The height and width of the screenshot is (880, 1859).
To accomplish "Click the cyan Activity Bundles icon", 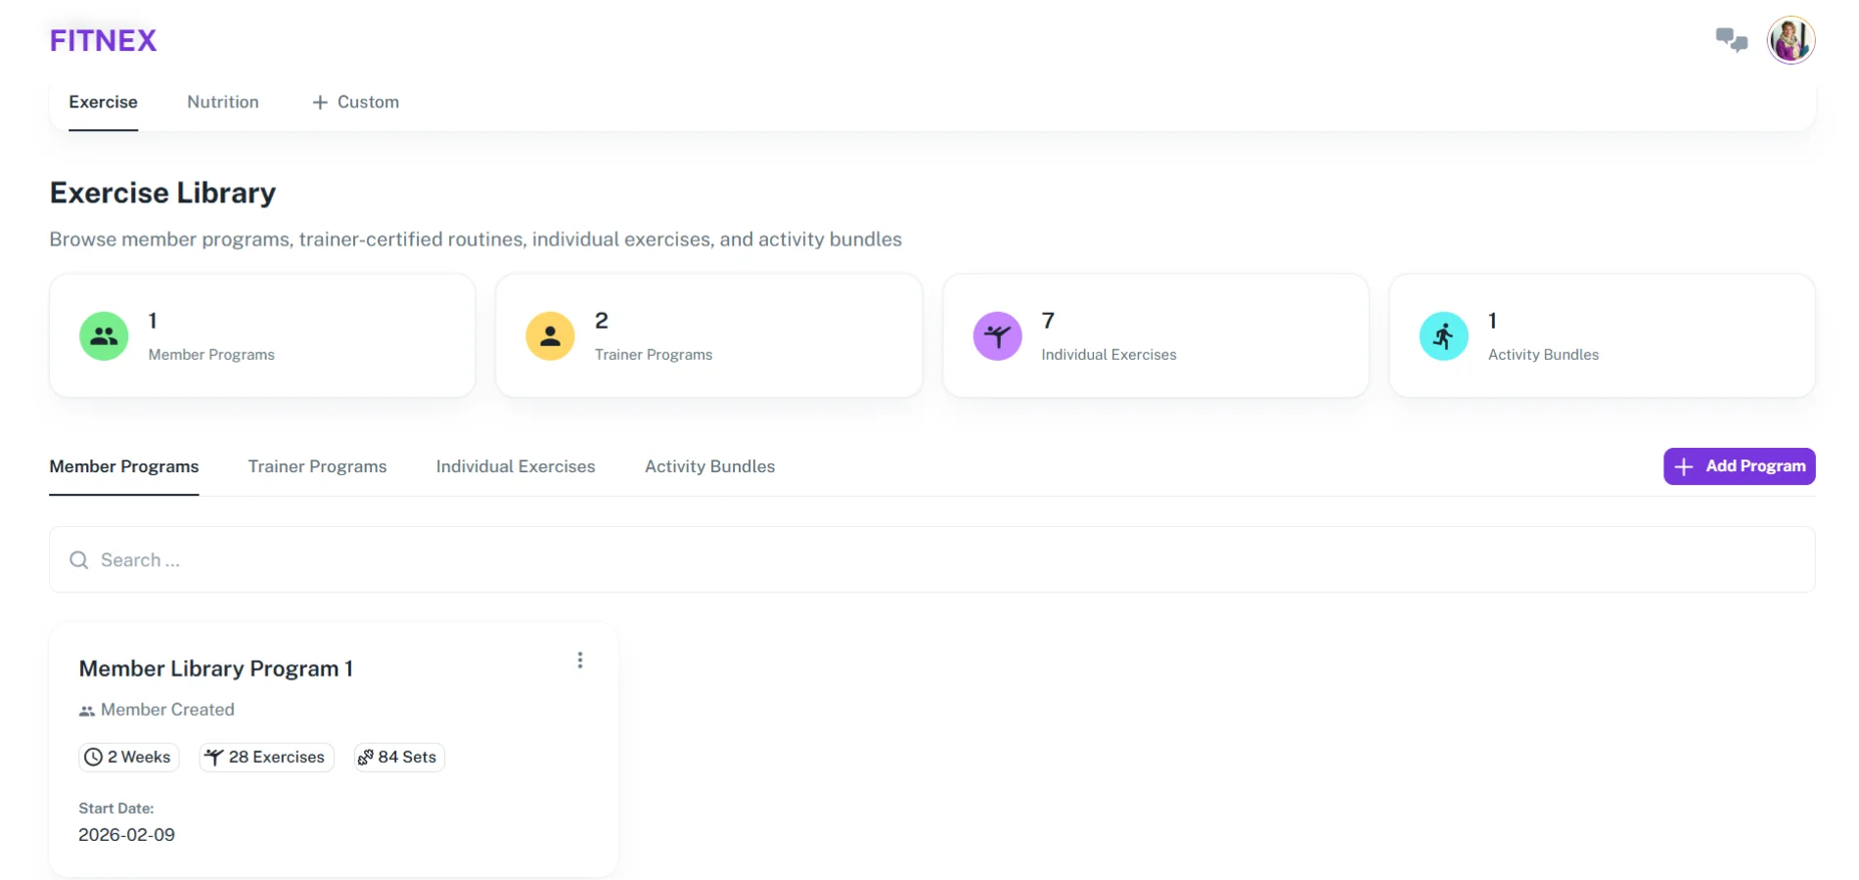I will coord(1443,336).
